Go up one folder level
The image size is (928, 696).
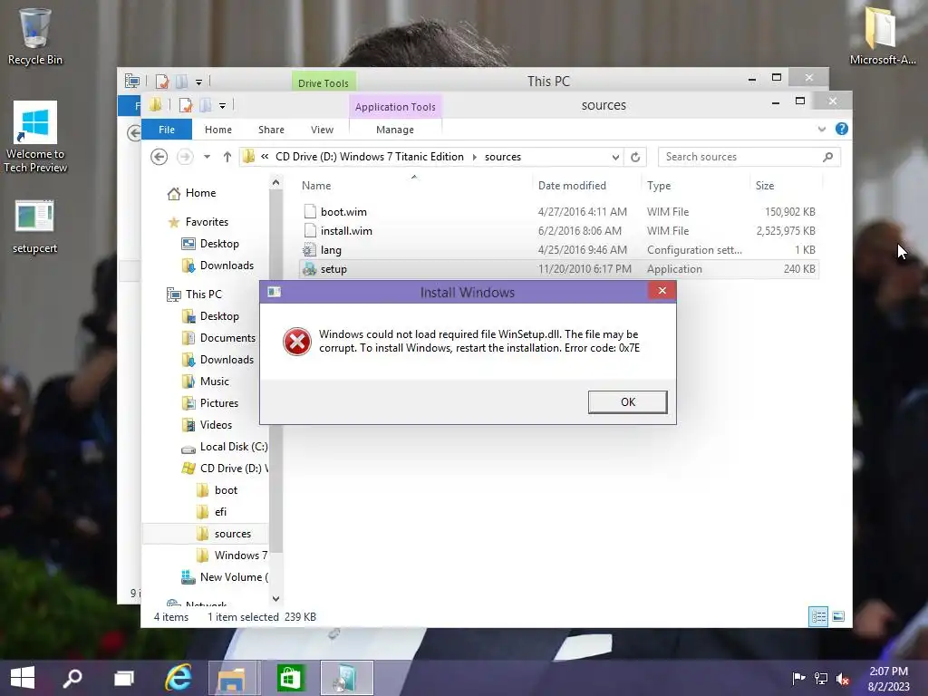pos(227,157)
